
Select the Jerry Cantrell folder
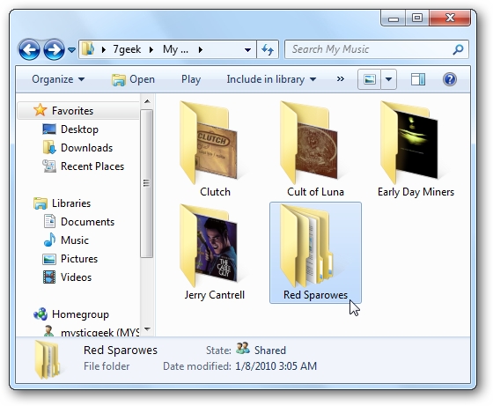pos(215,252)
